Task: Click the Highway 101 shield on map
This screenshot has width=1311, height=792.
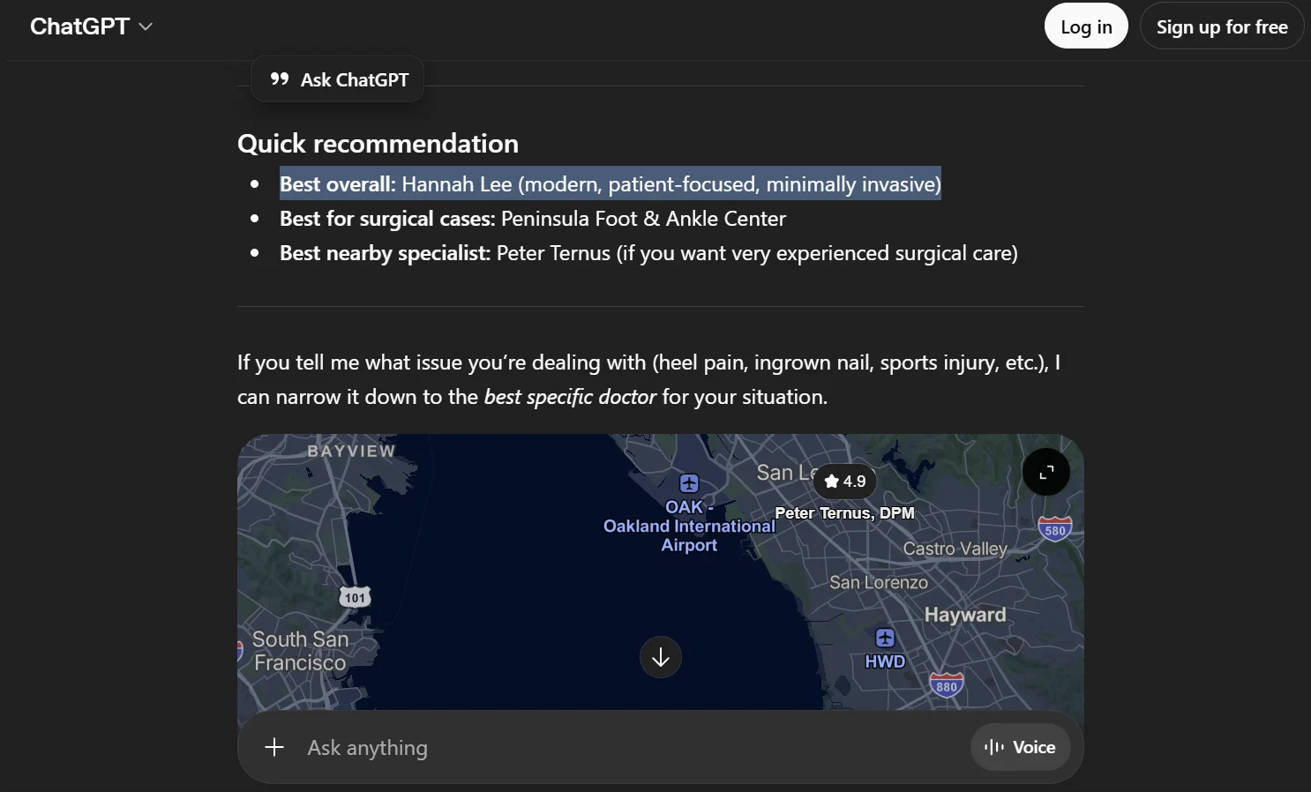Action: click(x=355, y=597)
